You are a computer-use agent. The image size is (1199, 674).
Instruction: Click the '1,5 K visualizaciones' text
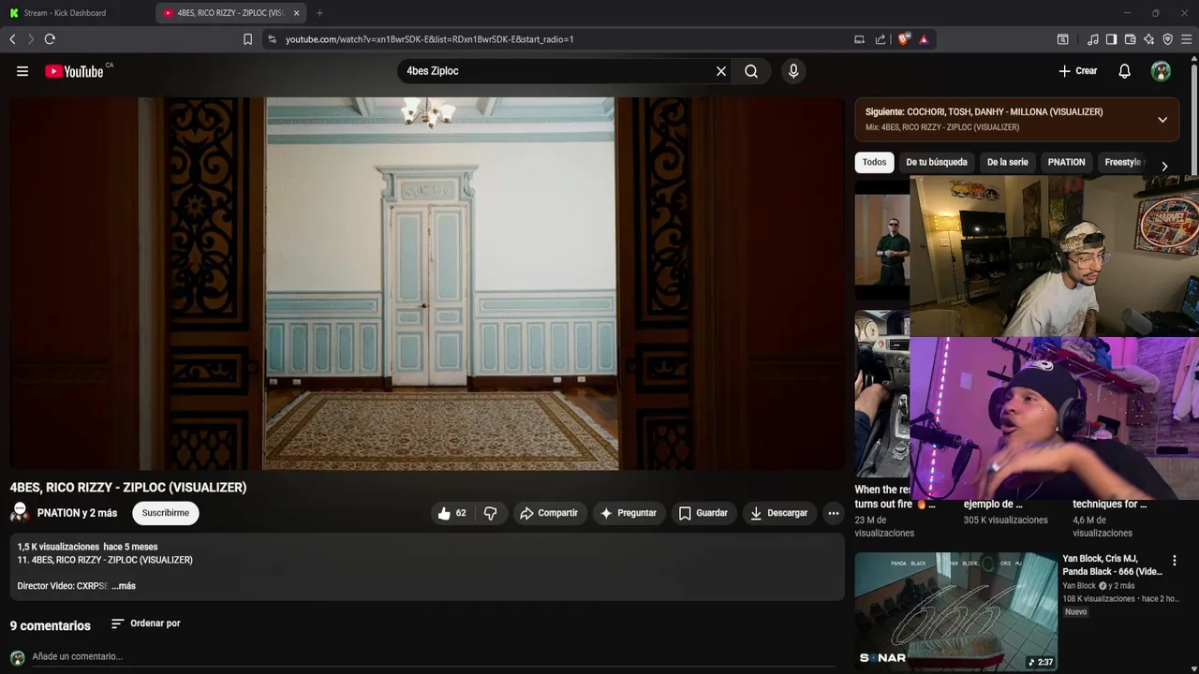[58, 547]
